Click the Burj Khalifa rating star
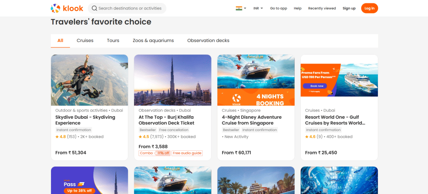The width and height of the screenshot is (428, 194). (x=140, y=137)
